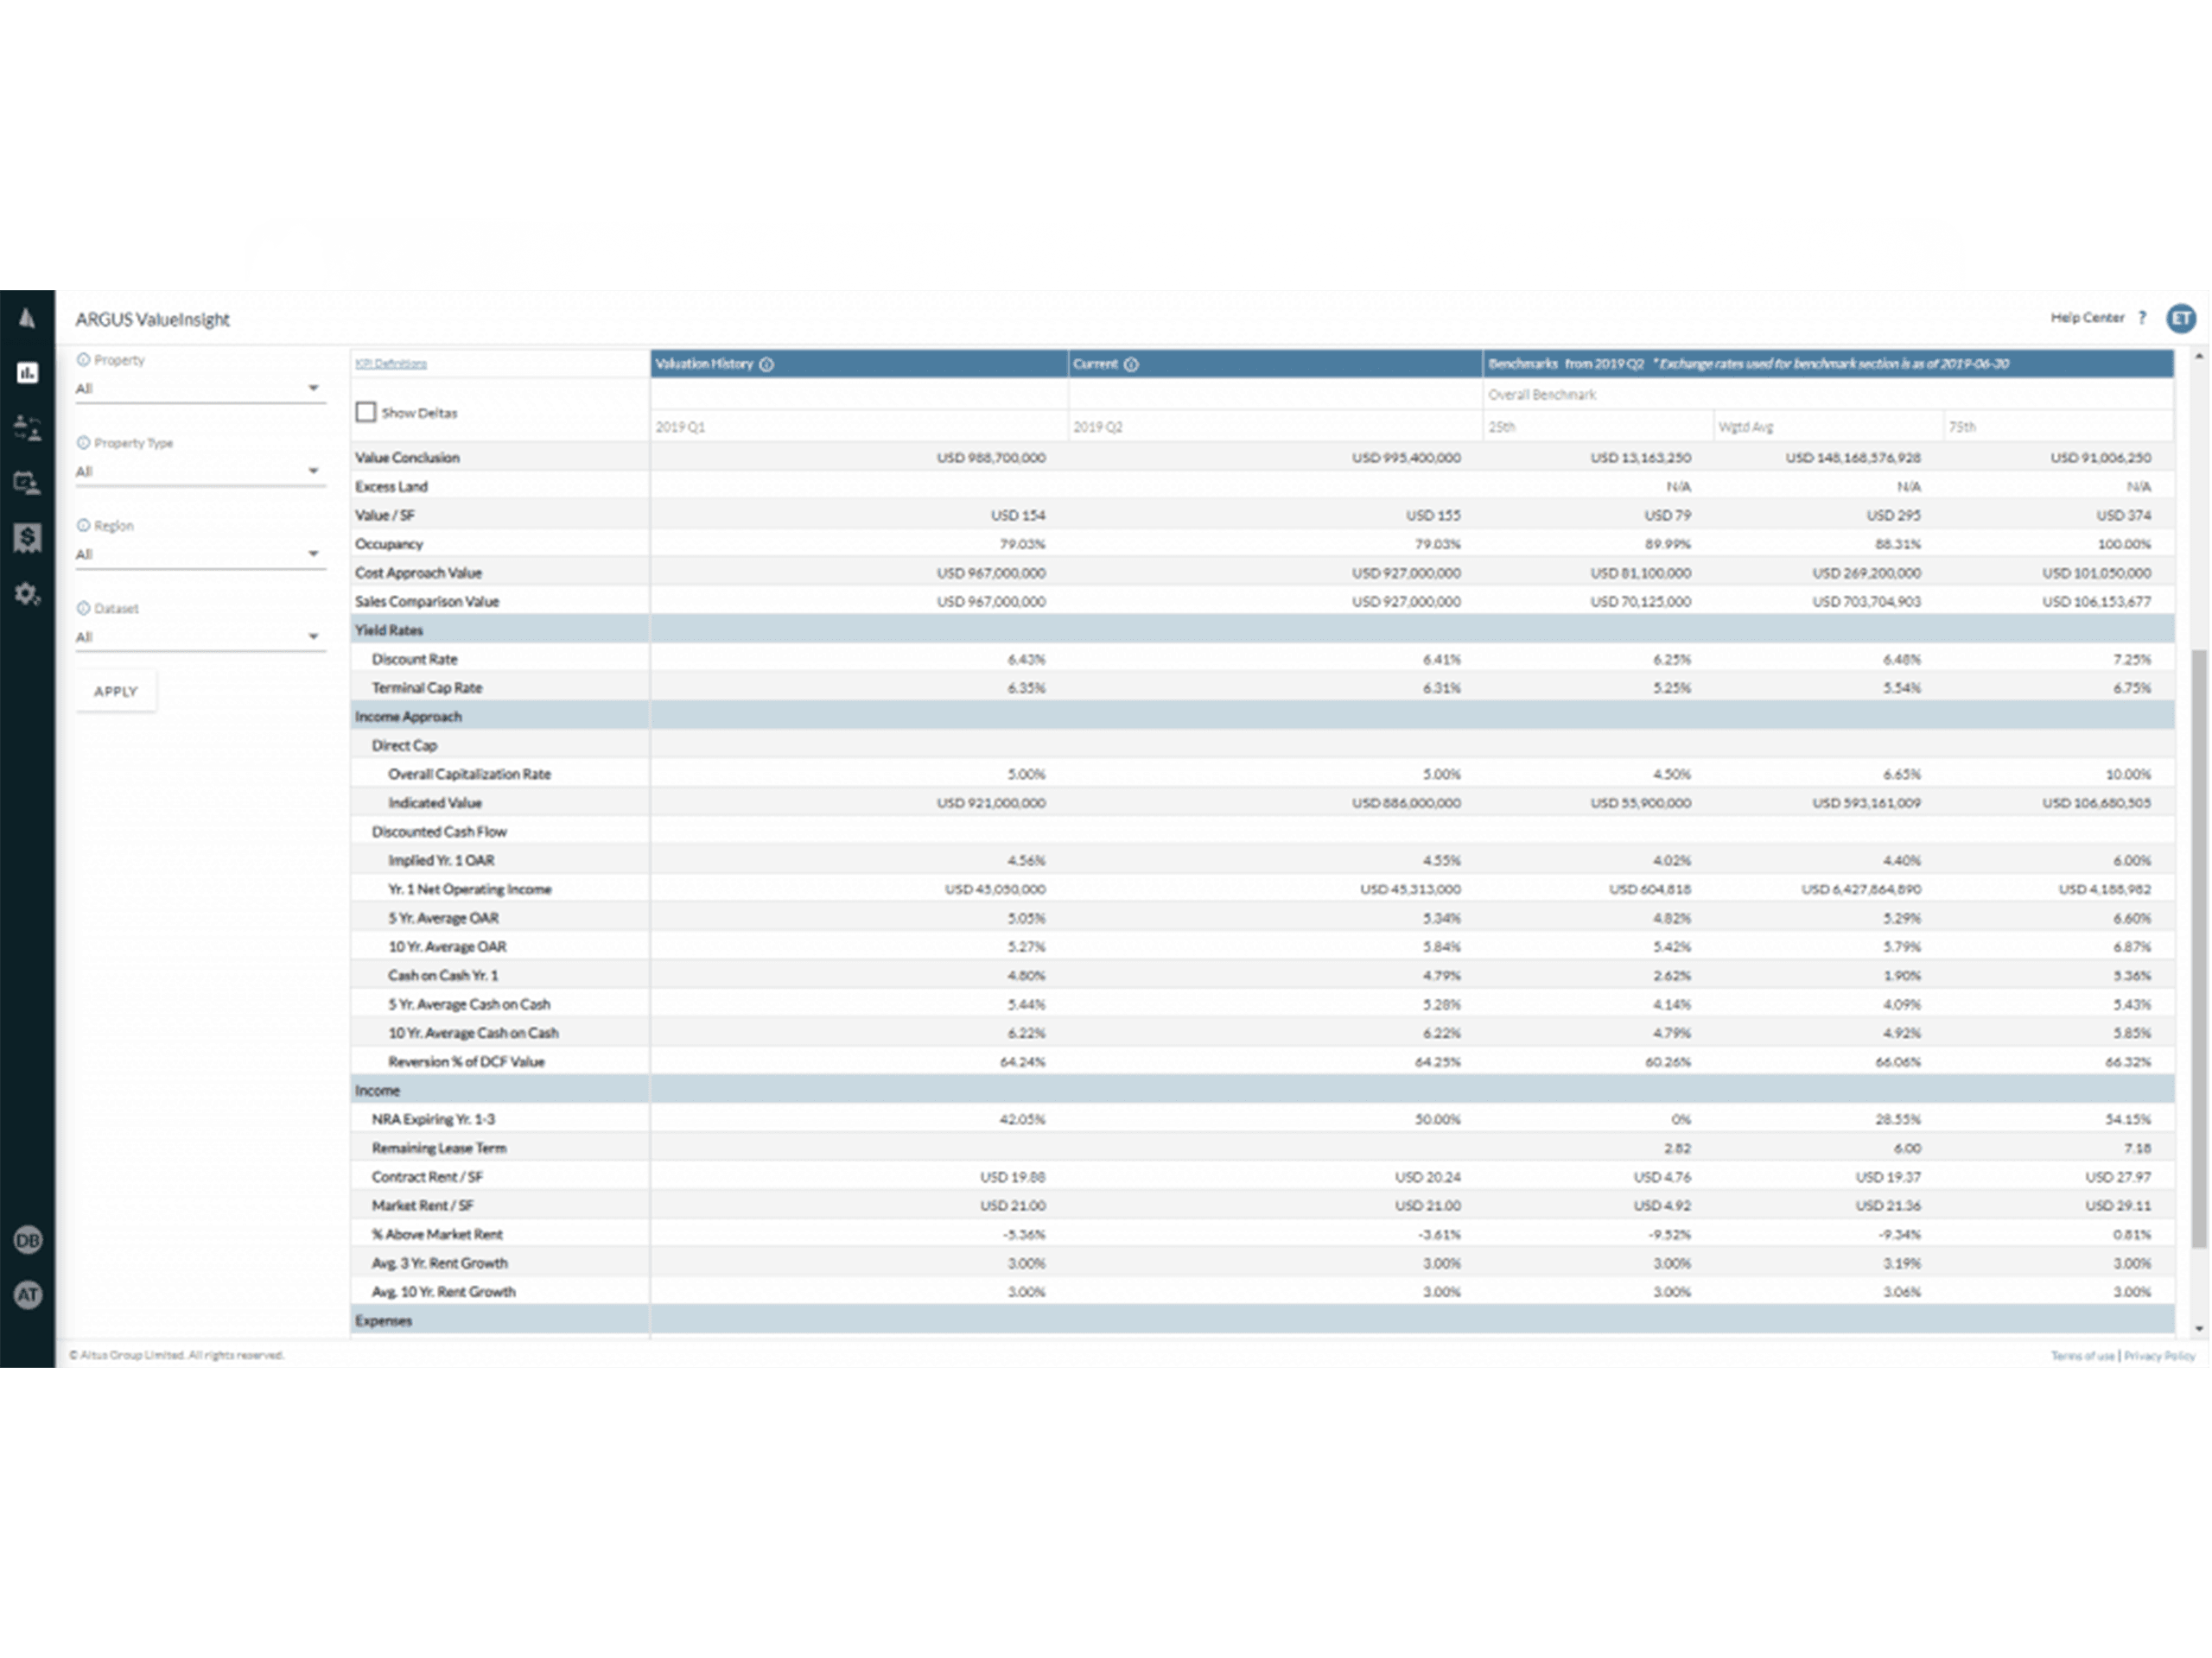
Task: Open the ET user avatar menu
Action: click(x=2181, y=318)
